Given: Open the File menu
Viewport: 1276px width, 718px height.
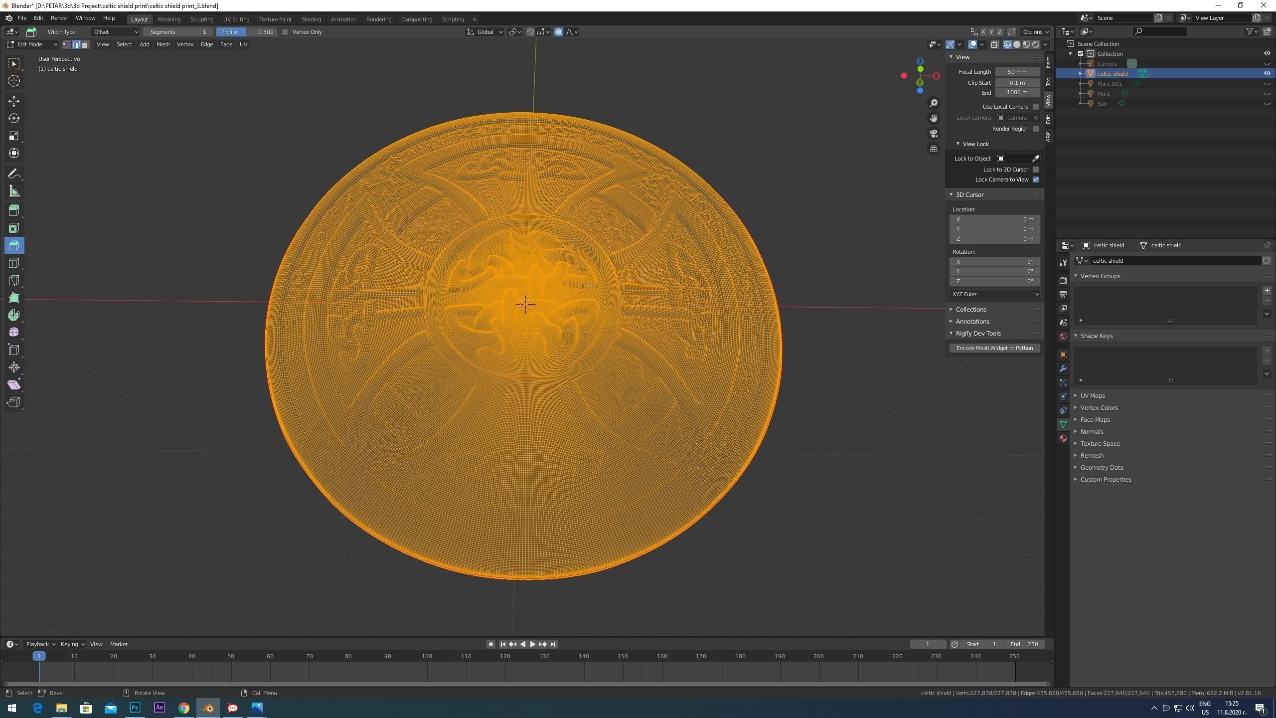Looking at the screenshot, I should point(22,18).
